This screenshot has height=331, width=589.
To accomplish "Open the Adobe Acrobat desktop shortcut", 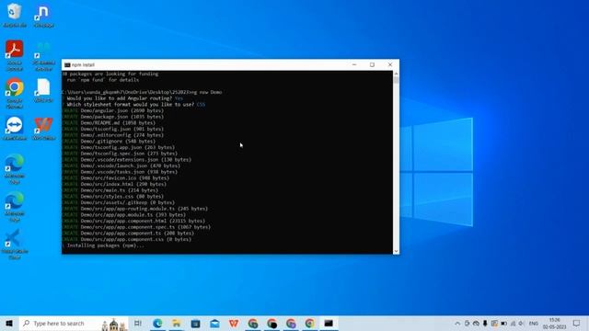I will click(x=15, y=55).
